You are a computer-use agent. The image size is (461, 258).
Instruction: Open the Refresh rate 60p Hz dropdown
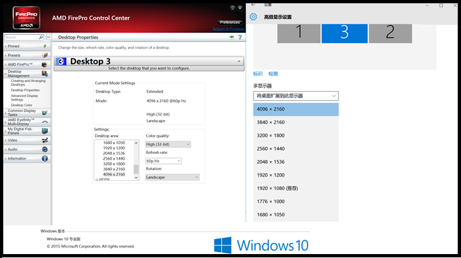coord(163,161)
